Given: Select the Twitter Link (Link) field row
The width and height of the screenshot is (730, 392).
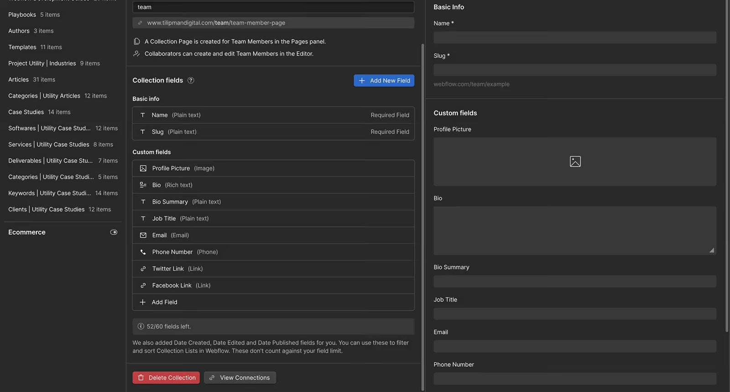Looking at the screenshot, I should (273, 269).
